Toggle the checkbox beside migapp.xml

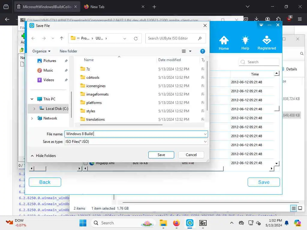(85, 163)
